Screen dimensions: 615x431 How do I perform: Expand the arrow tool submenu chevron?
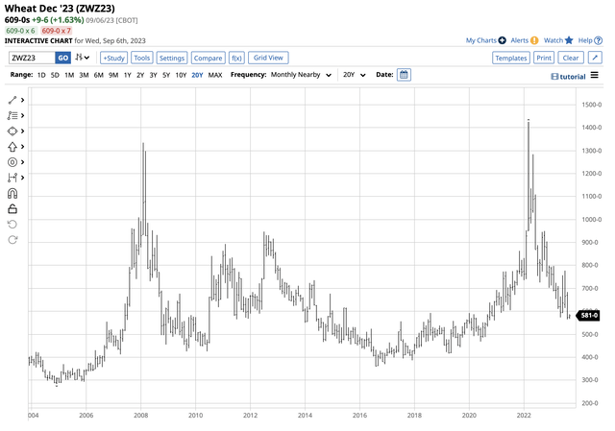pos(23,147)
